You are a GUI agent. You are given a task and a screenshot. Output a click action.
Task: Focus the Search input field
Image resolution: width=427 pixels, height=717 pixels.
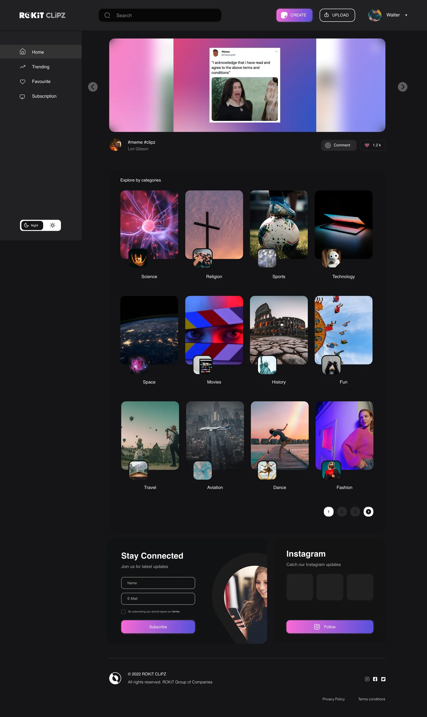click(160, 15)
